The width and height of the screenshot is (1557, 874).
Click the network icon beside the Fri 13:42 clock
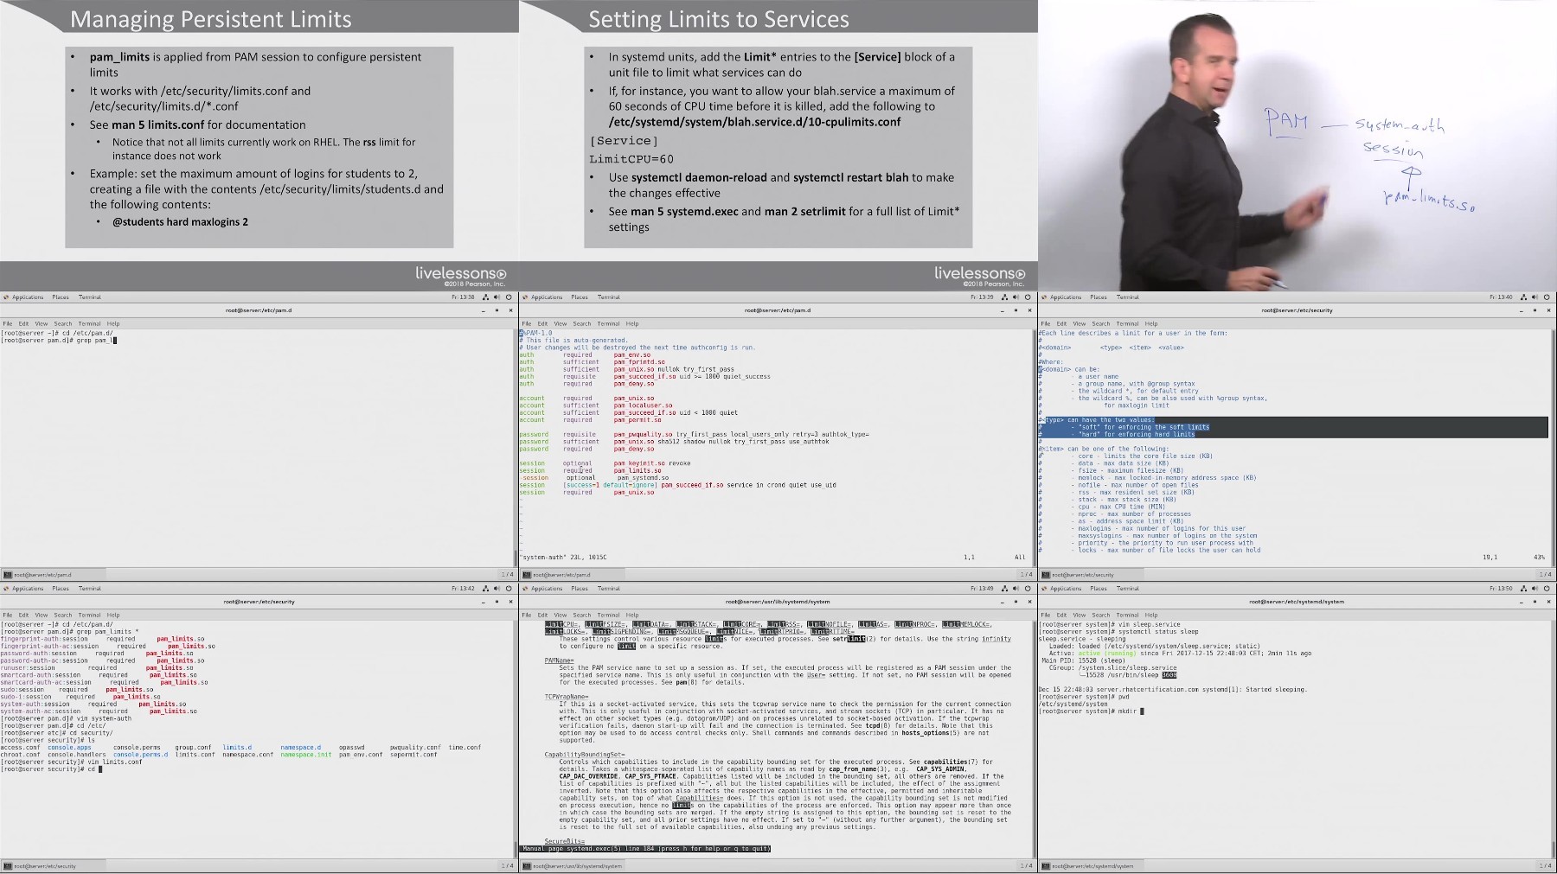(x=485, y=589)
